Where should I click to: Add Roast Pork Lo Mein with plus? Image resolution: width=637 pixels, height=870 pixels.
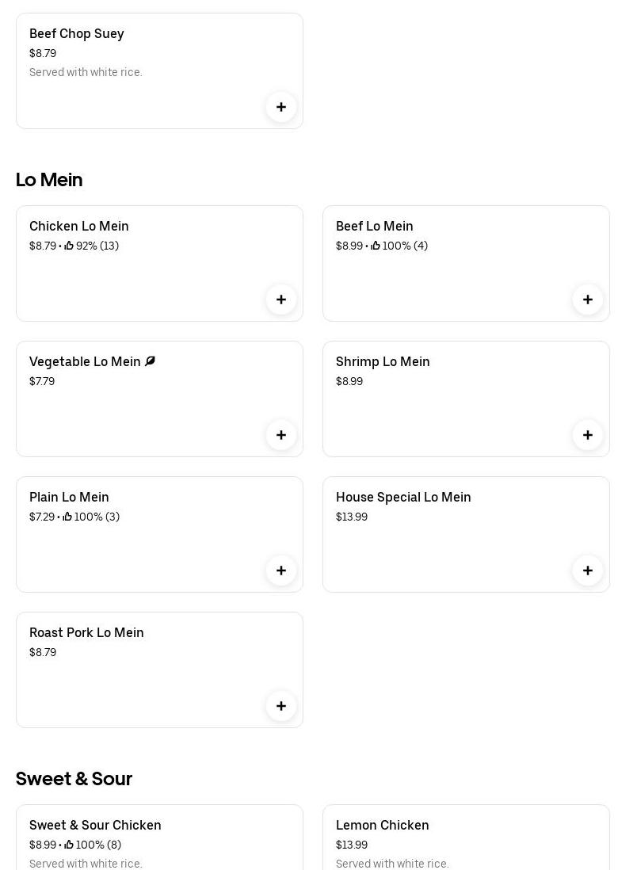tap(281, 706)
